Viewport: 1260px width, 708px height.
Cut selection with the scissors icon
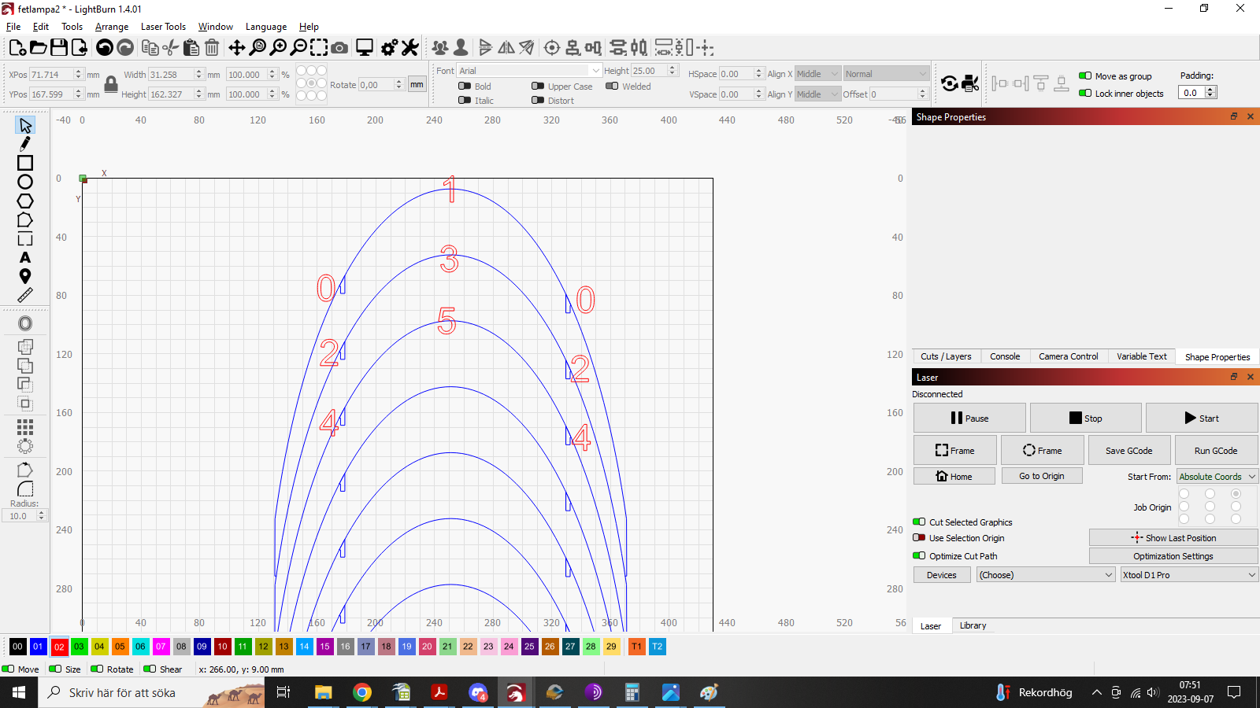tap(170, 48)
